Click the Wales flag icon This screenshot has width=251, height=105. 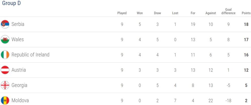[x=5, y=39]
